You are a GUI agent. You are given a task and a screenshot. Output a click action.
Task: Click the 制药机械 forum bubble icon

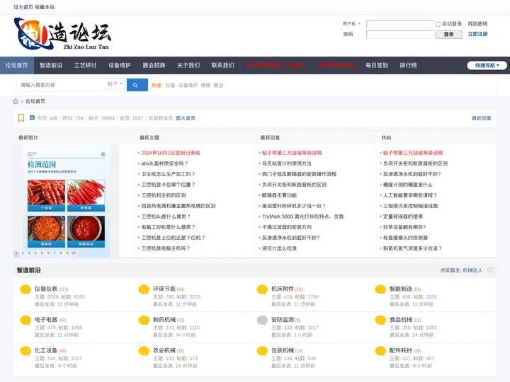[x=144, y=320]
